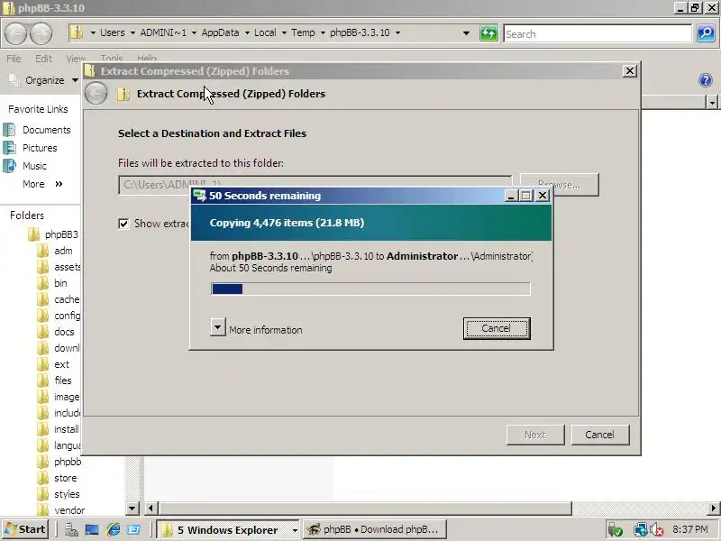
Task: Click the zipped folder icon in address bar
Action: pyautogui.click(x=76, y=32)
